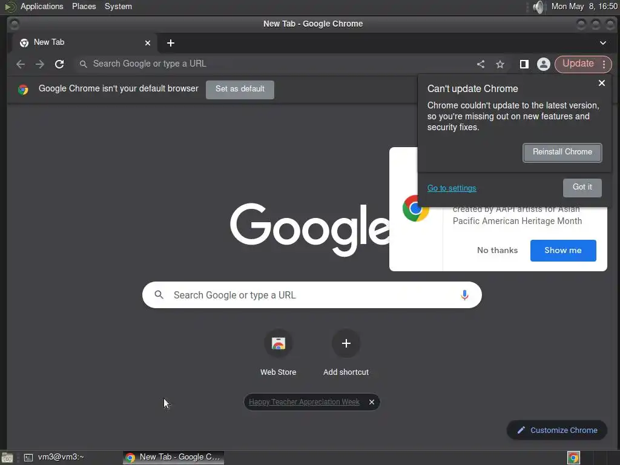Go forward with the browser forward arrow
620x465 pixels.
[x=40, y=64]
